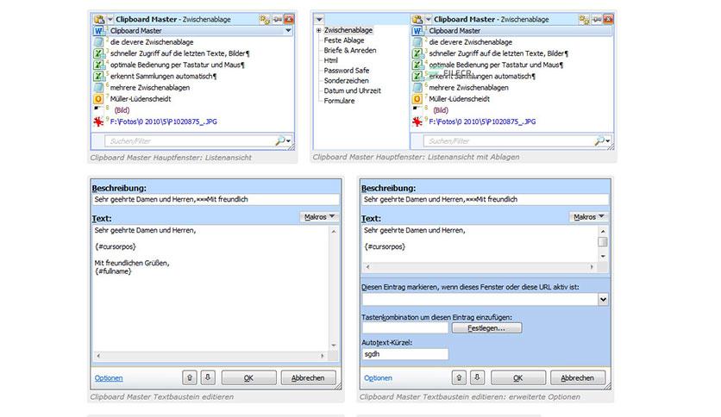Confirm with OK in 'Textbaustein editieren' dialog
721x417 pixels.
pos(248,377)
